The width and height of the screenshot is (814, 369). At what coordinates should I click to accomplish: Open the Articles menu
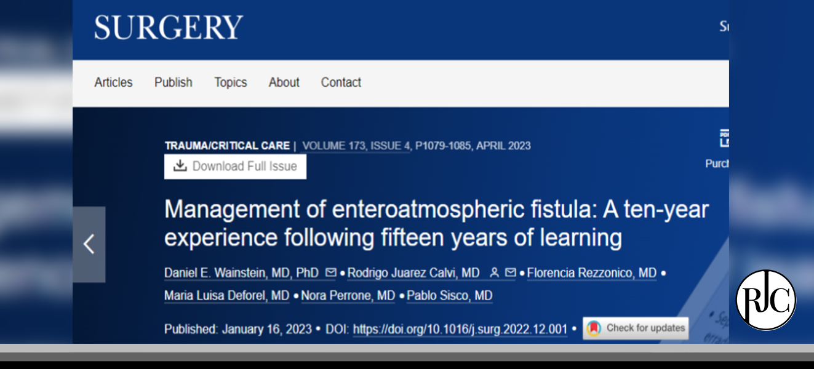click(x=113, y=82)
